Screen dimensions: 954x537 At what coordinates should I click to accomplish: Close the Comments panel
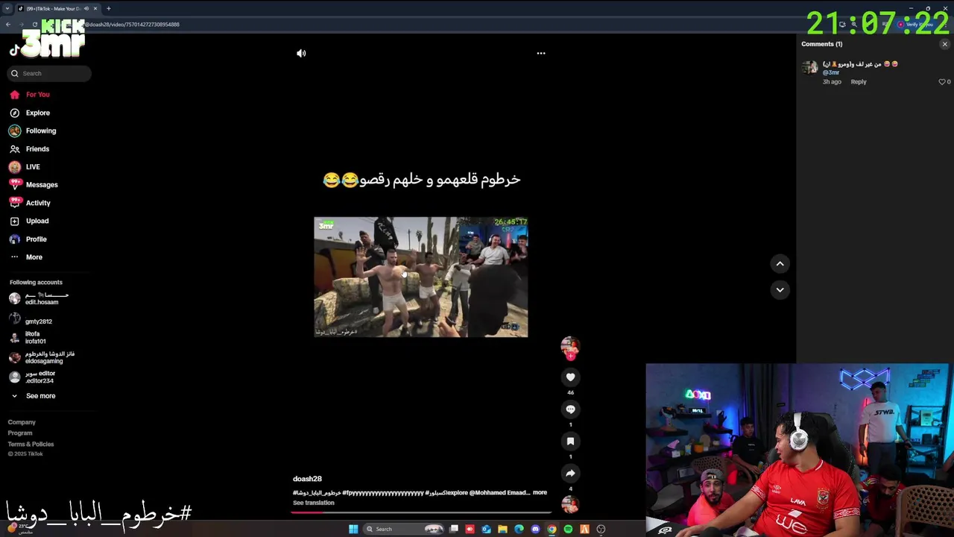[x=944, y=44]
